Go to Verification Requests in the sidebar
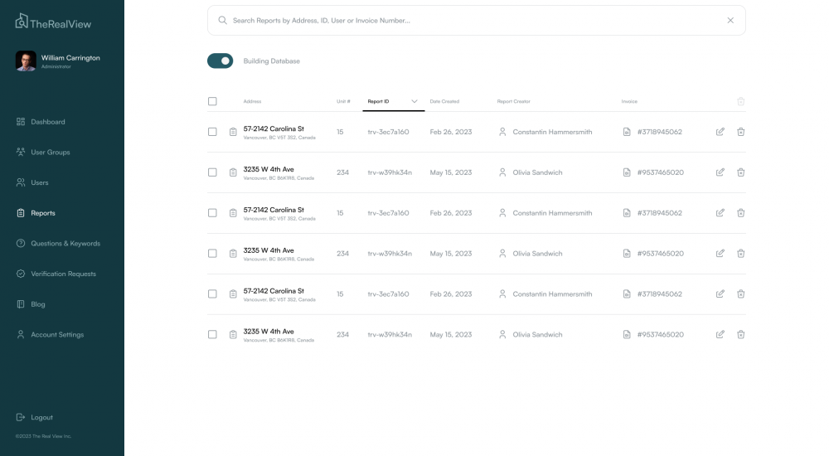Viewport: 829px width, 456px height. [63, 274]
